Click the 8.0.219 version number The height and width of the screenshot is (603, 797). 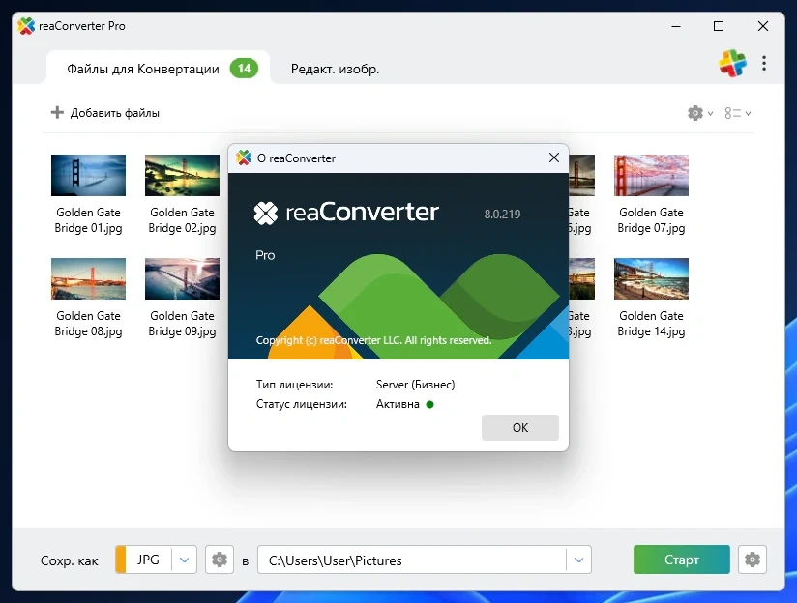[x=502, y=215]
